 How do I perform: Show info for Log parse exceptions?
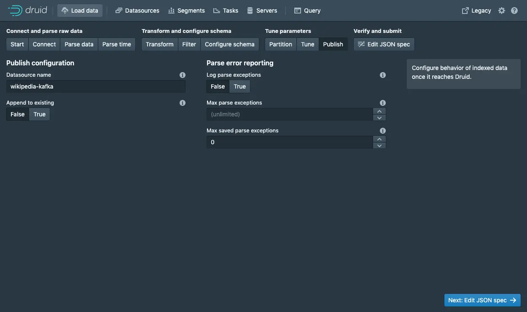pyautogui.click(x=383, y=75)
